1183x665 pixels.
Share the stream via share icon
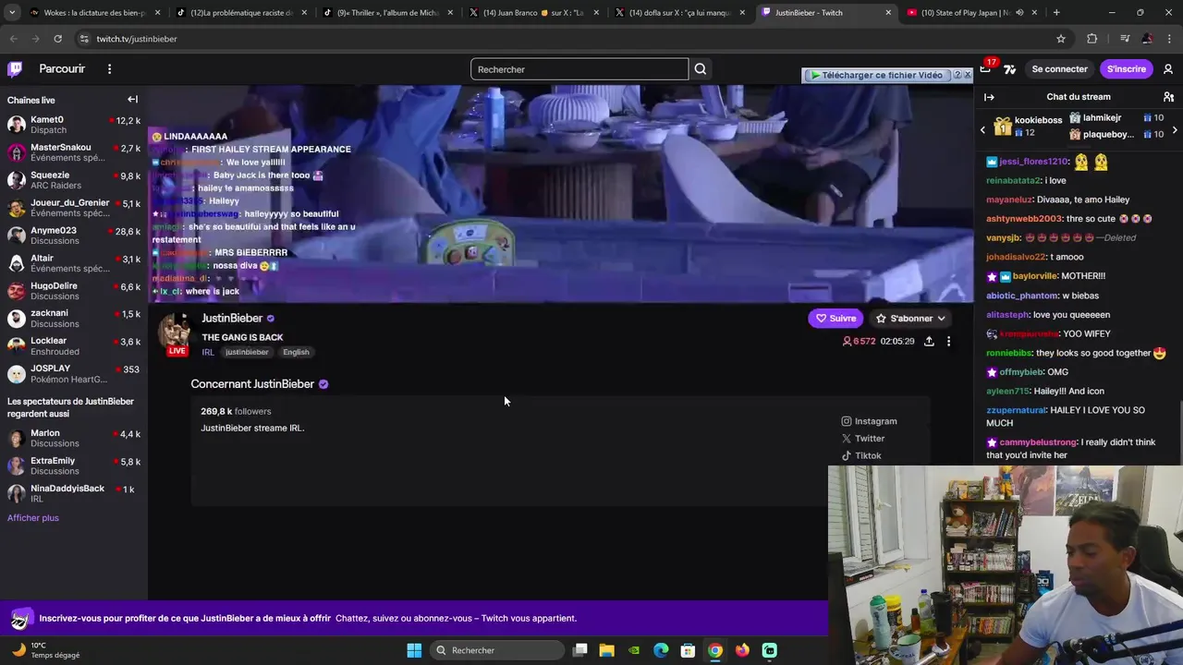pos(929,341)
